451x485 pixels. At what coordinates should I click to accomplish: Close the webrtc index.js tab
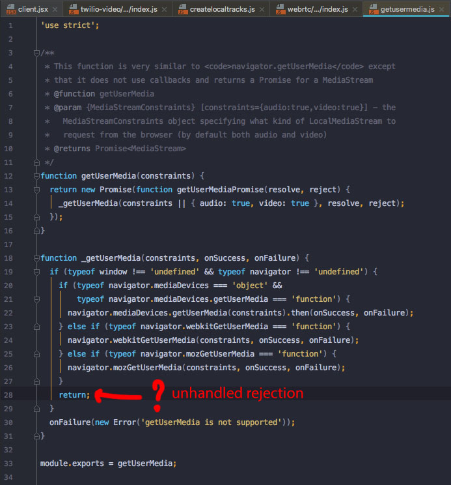pos(355,10)
